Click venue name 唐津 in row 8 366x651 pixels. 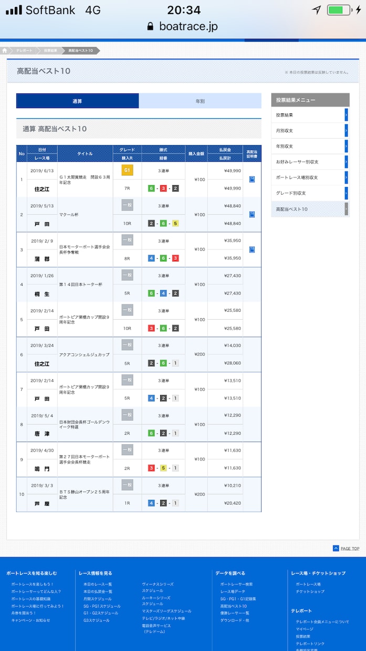(x=42, y=433)
